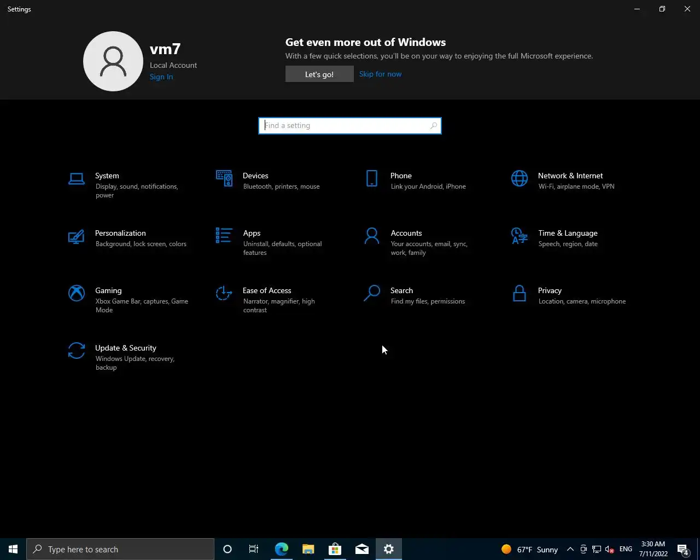This screenshot has width=700, height=560.
Task: Click the vm7 profile avatar picture
Action: pyautogui.click(x=113, y=61)
